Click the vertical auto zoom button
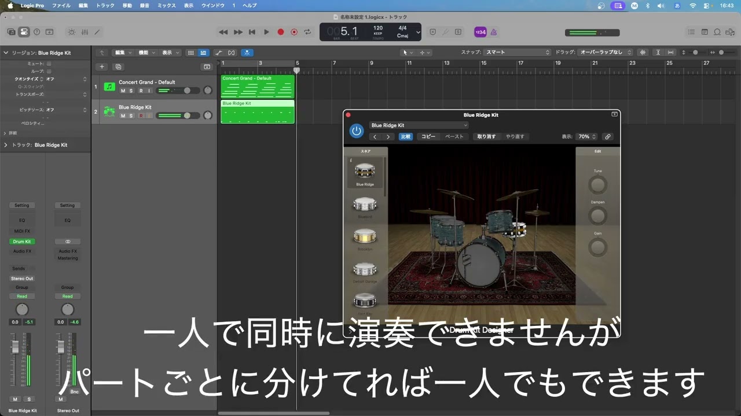 657,53
